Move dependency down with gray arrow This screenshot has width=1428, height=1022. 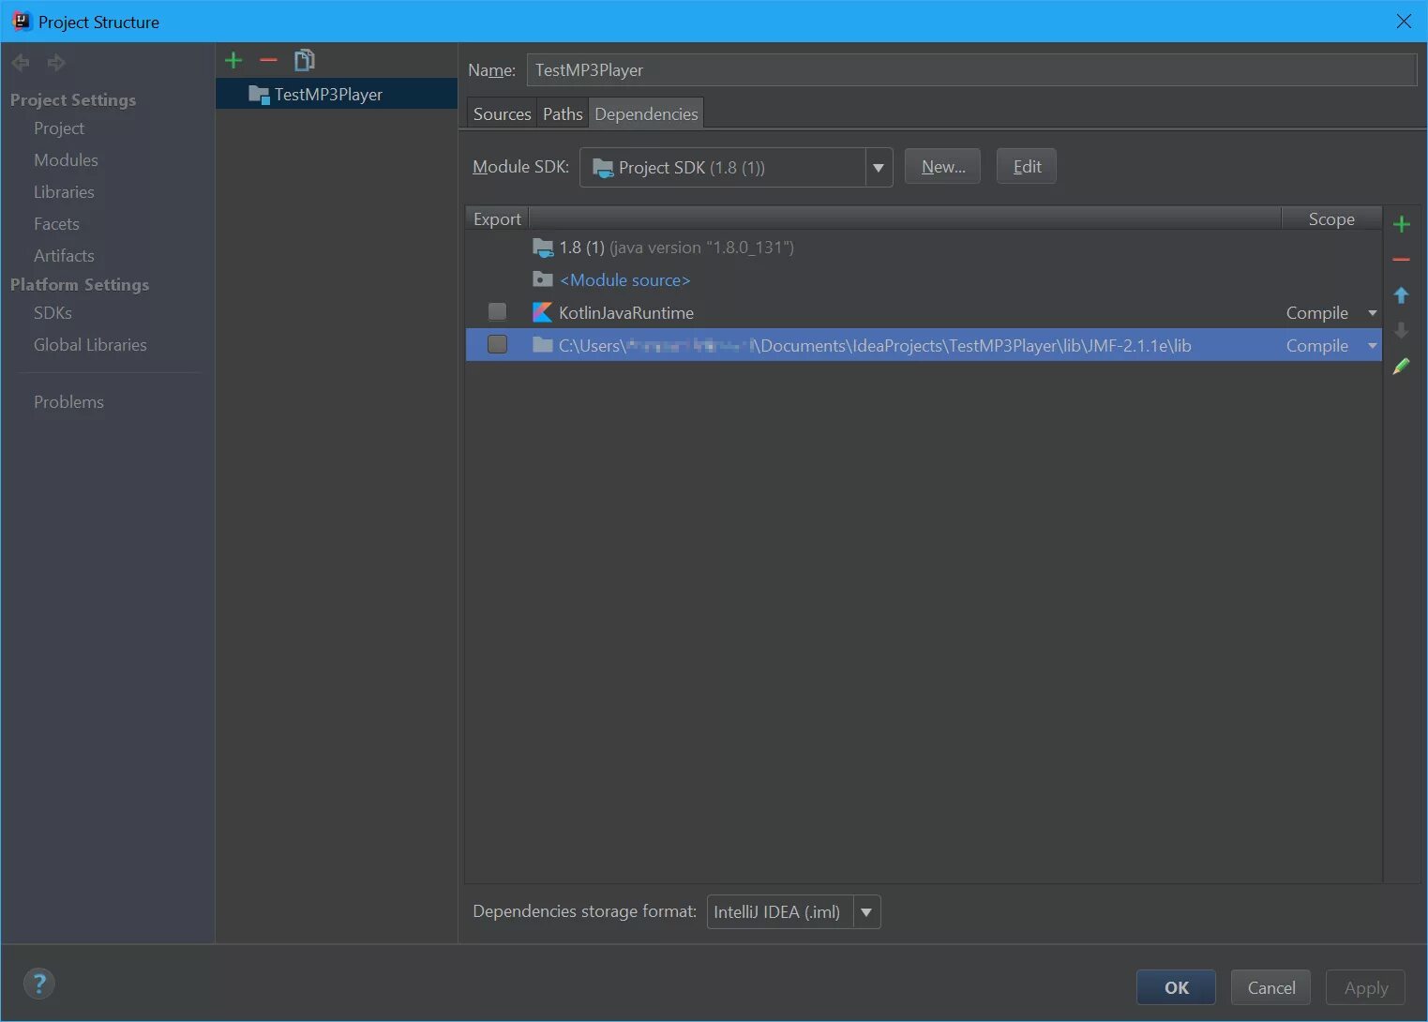[x=1402, y=331]
